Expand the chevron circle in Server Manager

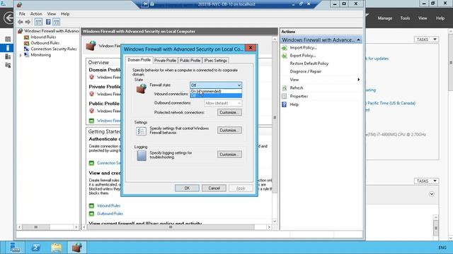coord(431,194)
